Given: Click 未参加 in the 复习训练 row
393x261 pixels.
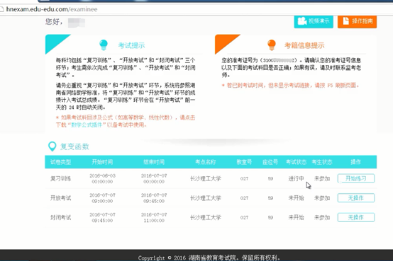Looking at the screenshot, I should pyautogui.click(x=322, y=178).
